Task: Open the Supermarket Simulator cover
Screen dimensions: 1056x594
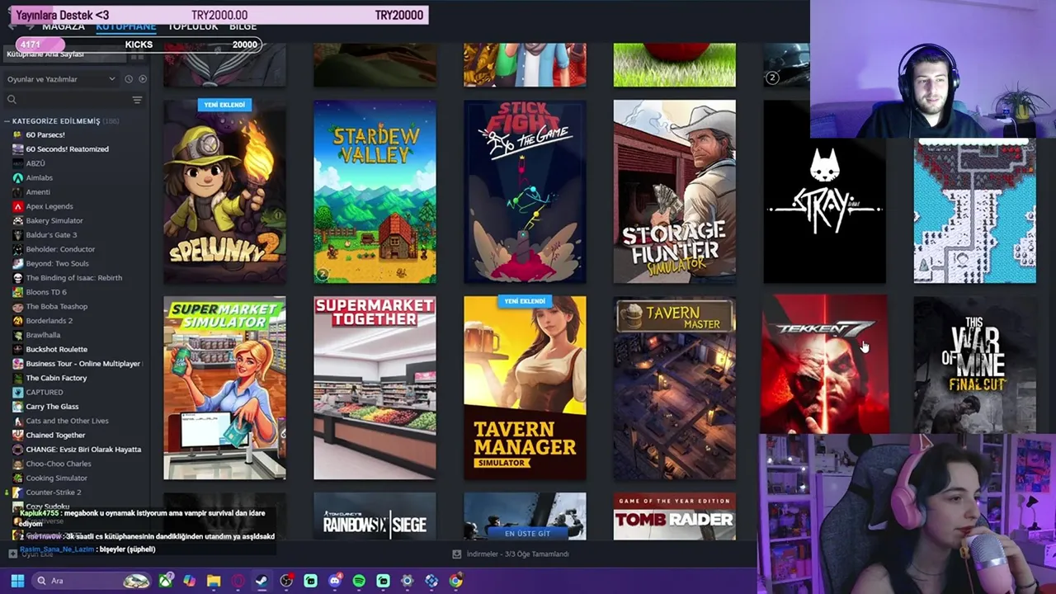Action: [224, 388]
